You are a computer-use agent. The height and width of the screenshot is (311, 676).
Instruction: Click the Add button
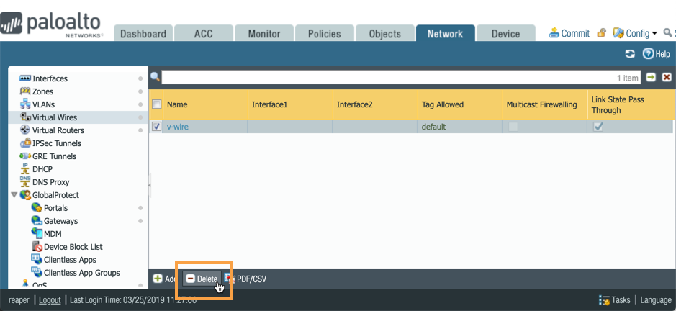pos(164,279)
